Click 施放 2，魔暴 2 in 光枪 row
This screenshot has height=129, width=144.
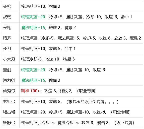point(62,27)
